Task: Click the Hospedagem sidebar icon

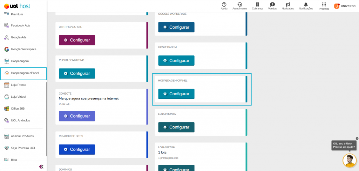Action: pos(7,61)
